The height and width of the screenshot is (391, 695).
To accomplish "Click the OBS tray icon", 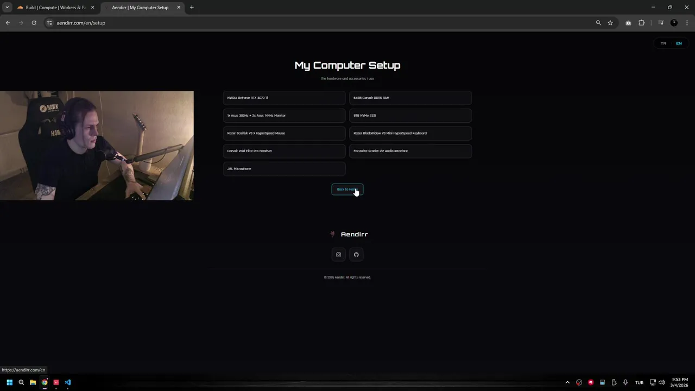I will [579, 382].
